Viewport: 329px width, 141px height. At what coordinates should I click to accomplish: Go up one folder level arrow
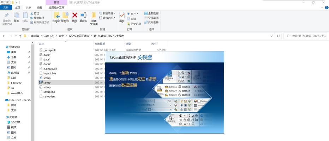pos(20,36)
